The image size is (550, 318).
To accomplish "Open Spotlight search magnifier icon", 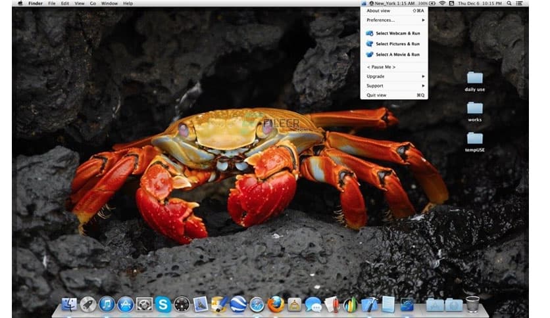I will (x=509, y=3).
